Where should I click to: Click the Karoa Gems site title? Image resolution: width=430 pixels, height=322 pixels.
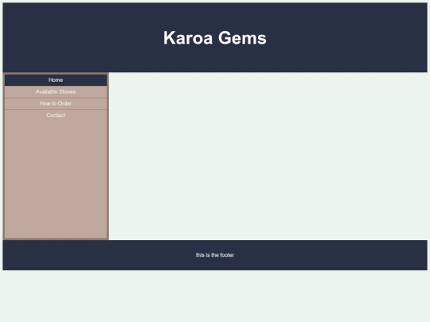click(215, 38)
